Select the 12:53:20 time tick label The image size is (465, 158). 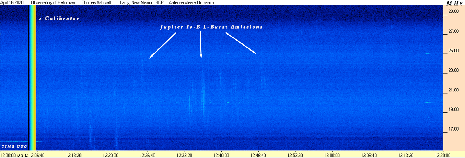click(x=295, y=155)
